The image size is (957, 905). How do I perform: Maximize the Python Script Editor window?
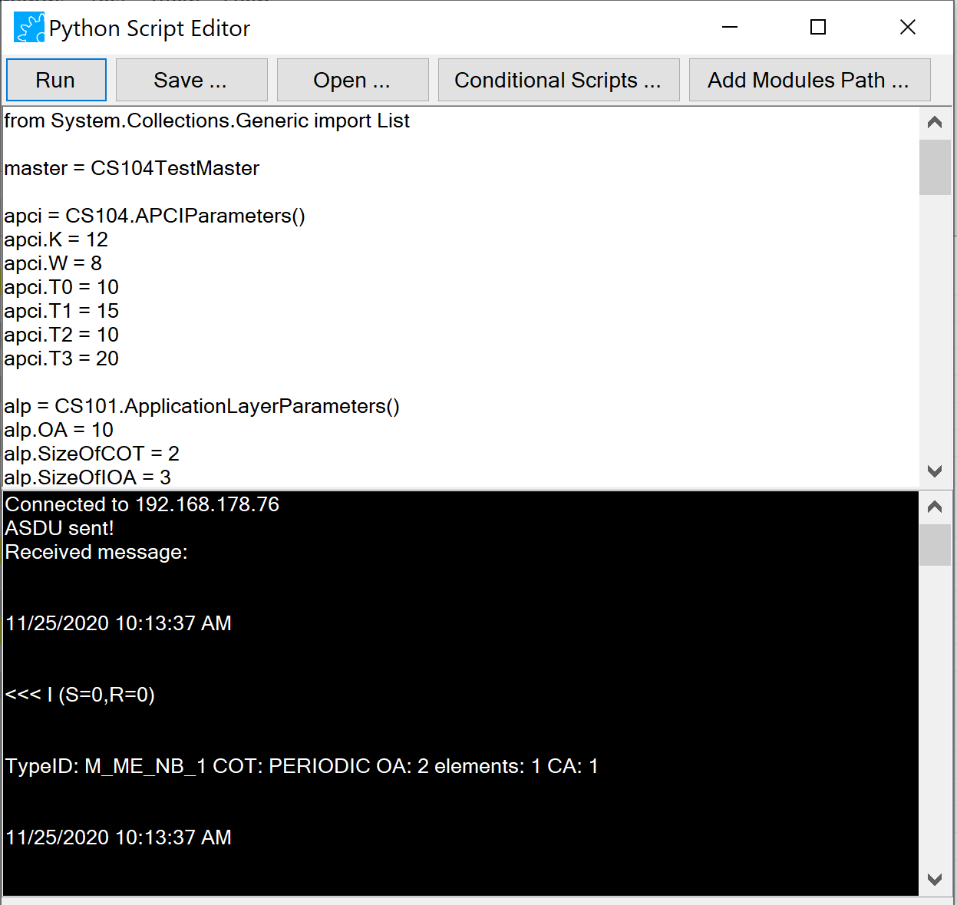click(818, 28)
